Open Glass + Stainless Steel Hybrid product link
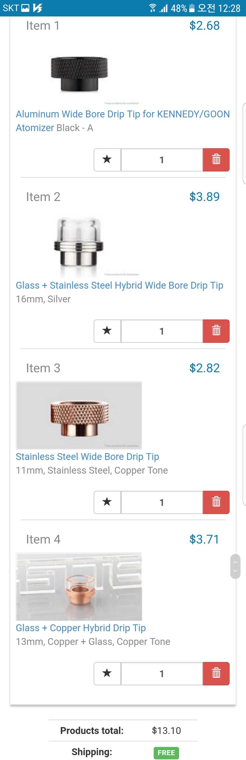Image resolution: width=246 pixels, height=760 pixels. (119, 285)
